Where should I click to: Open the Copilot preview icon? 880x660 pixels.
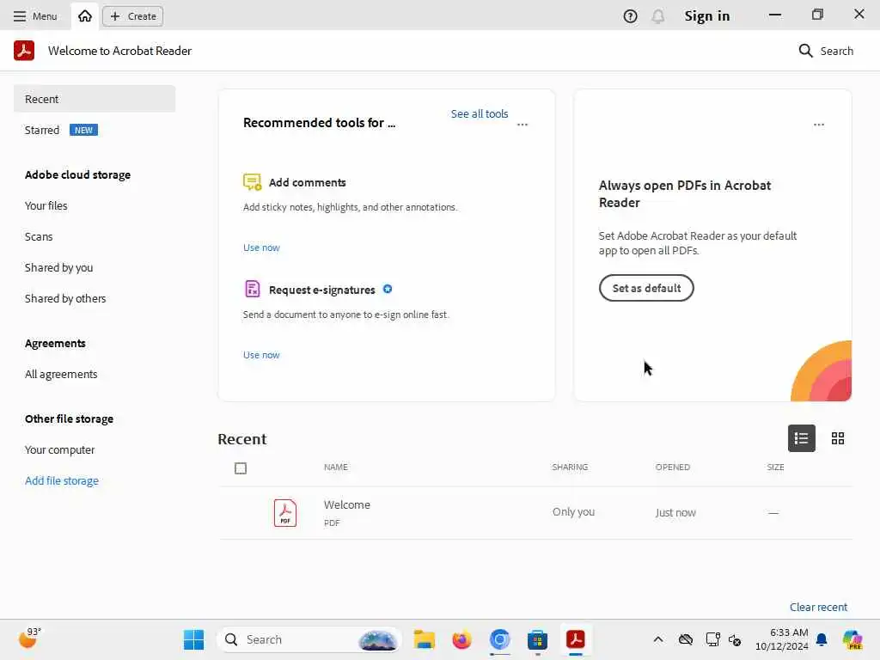tap(853, 639)
